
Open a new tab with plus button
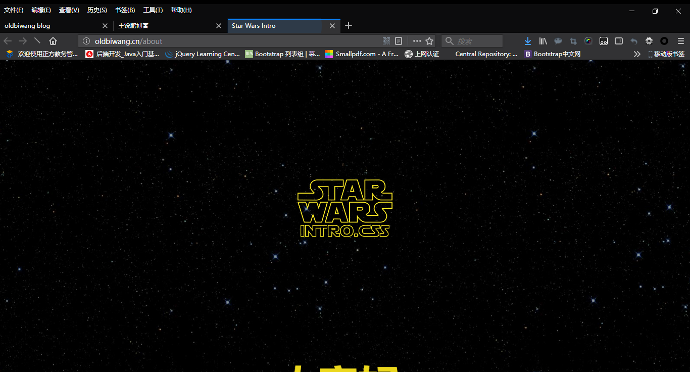[x=349, y=26]
